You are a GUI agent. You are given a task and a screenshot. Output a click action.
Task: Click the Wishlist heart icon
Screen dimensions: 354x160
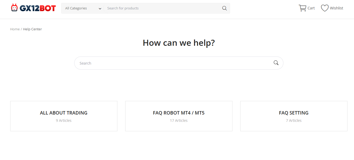(325, 8)
